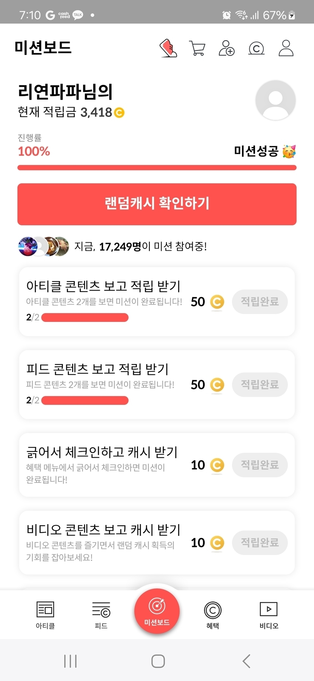The width and height of the screenshot is (314, 681).
Task: Switch to the 피드 tab
Action: 101,614
